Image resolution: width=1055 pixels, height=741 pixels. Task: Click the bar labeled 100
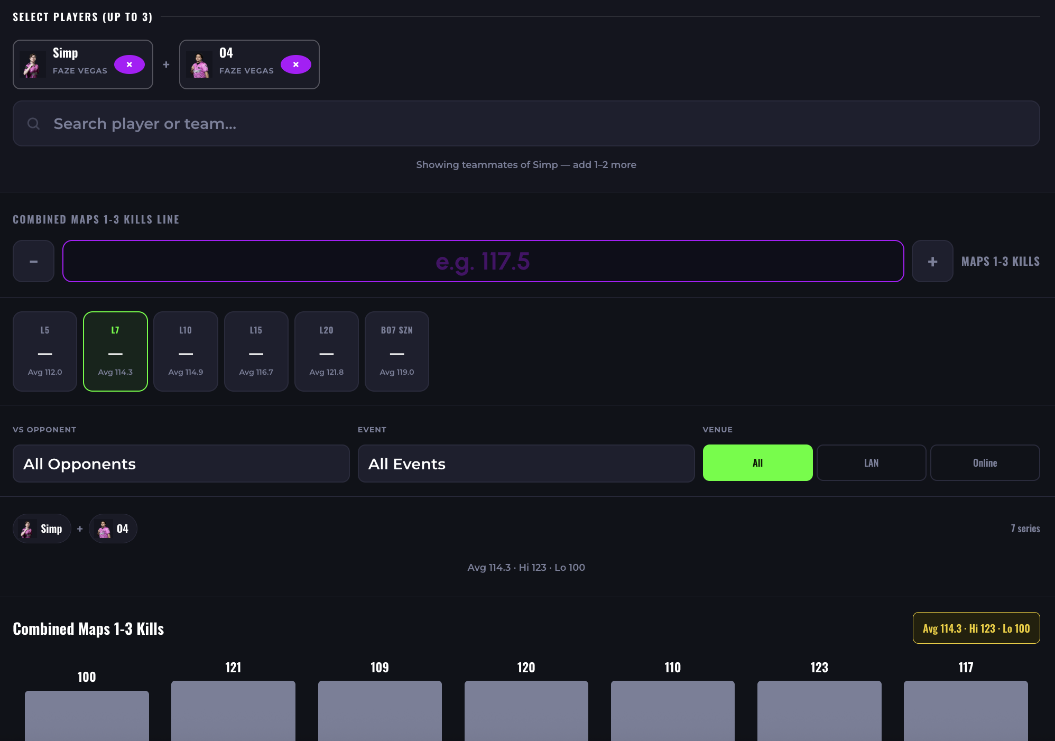87,716
